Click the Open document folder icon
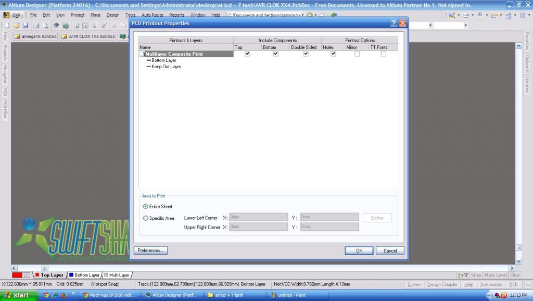533x301 pixels. tap(16, 26)
